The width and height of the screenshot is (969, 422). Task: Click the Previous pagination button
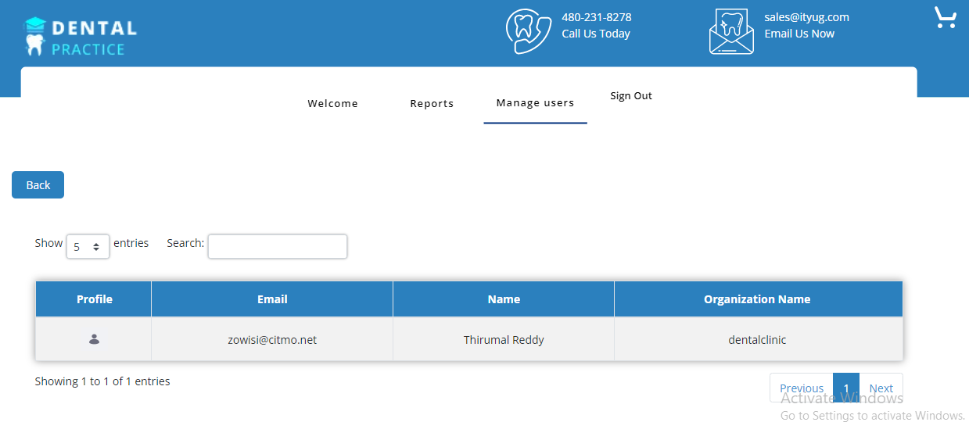click(x=801, y=388)
